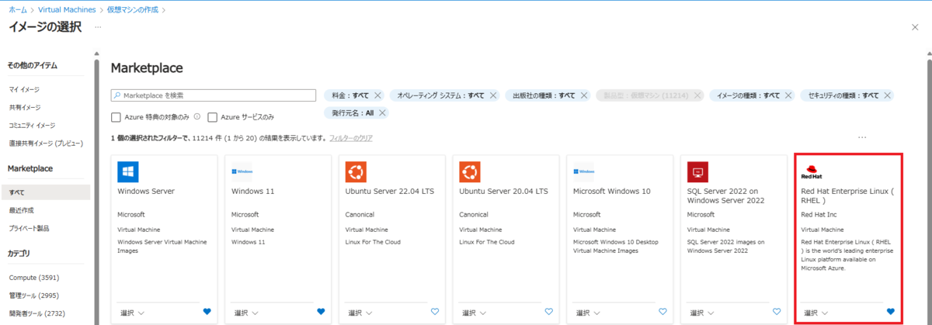Screen dimensions: 932x325
Task: Favorite Ubuntu Server 22.04 LTS heart
Action: (435, 312)
